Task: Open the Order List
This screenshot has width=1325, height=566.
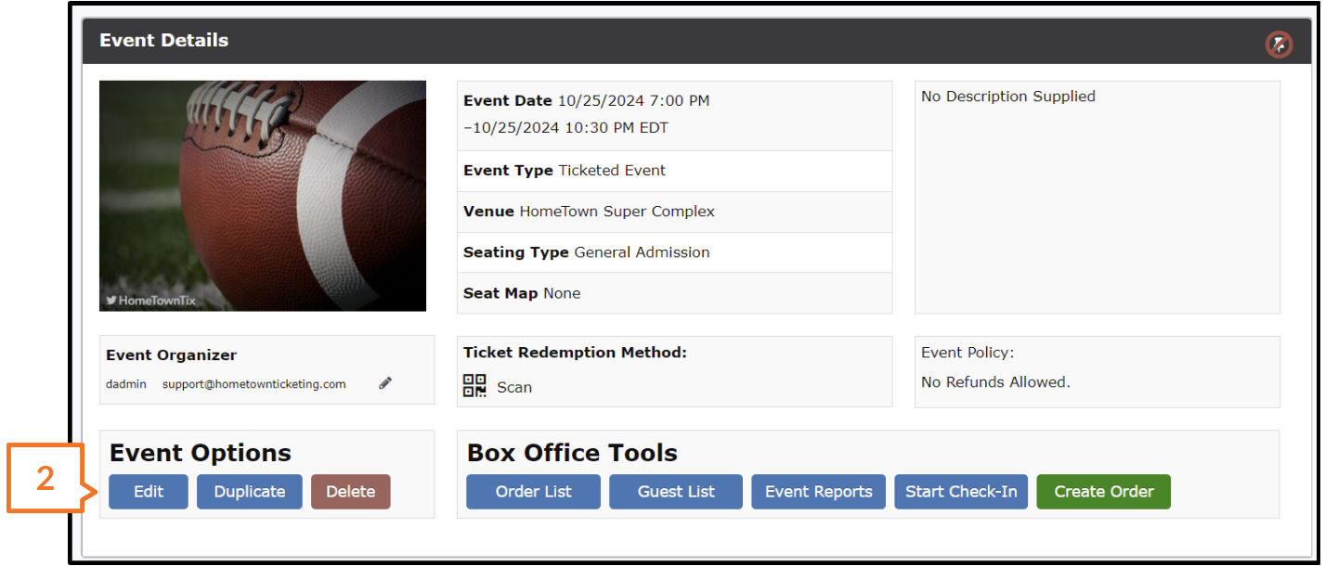Action: coord(534,492)
